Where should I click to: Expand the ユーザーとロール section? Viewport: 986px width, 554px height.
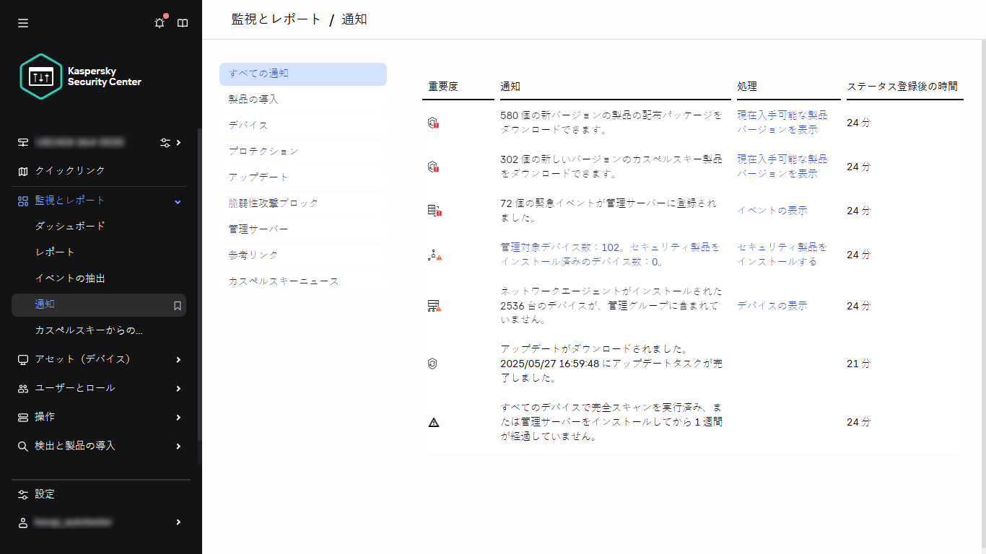pyautogui.click(x=177, y=388)
